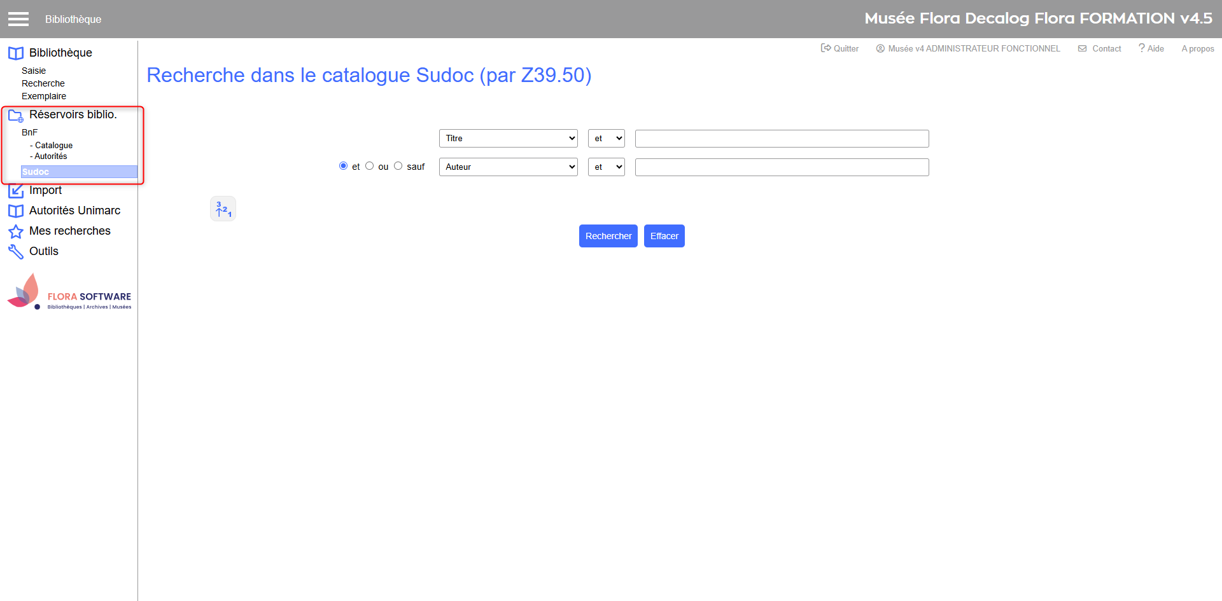Screen dimensions: 1222x601
Task: Select the "et" radio button
Action: pyautogui.click(x=344, y=166)
